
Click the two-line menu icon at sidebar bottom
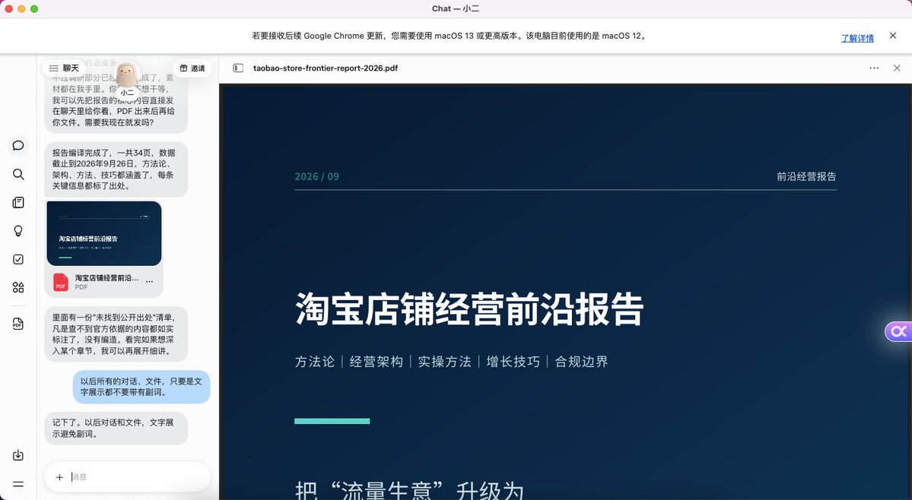[18, 484]
